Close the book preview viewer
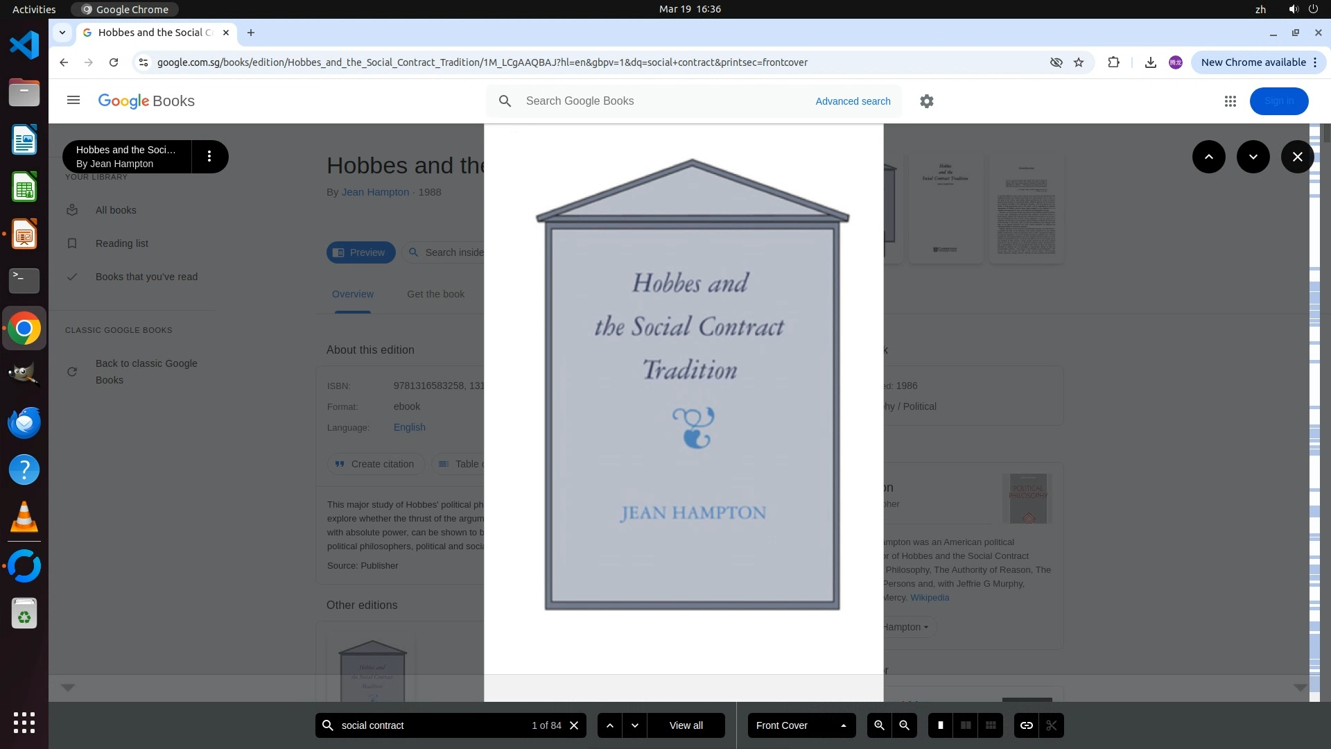1331x749 pixels. point(1297,157)
